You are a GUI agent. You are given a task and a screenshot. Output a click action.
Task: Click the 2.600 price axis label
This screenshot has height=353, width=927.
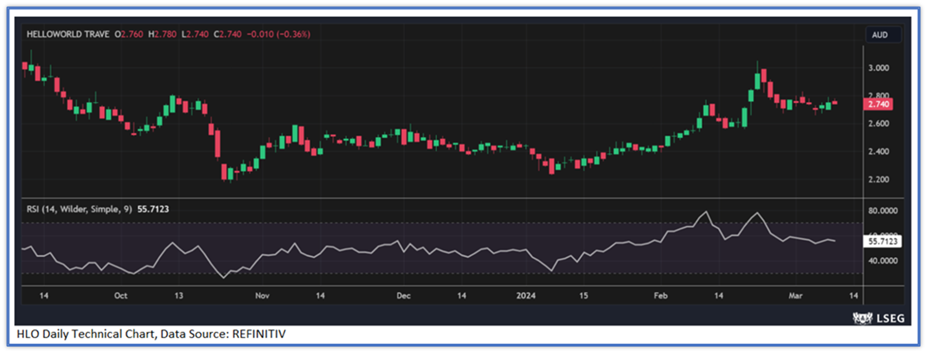click(878, 123)
